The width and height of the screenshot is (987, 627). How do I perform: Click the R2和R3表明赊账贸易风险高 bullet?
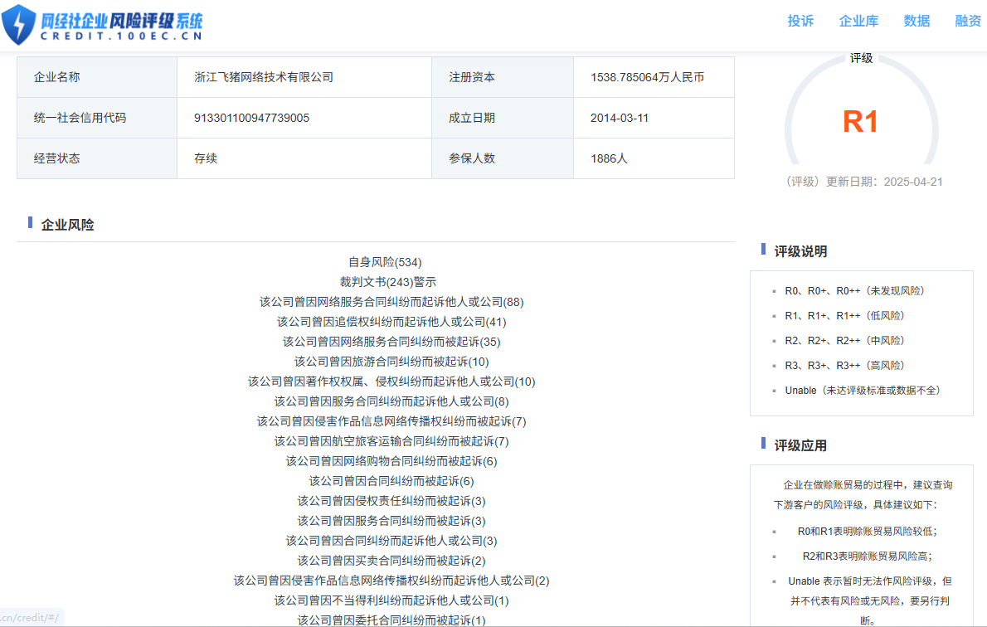coord(868,556)
